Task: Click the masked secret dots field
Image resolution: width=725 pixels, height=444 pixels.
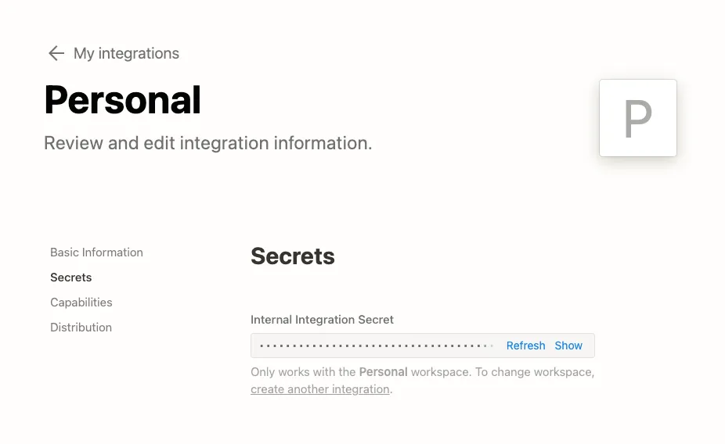Action: (368, 346)
